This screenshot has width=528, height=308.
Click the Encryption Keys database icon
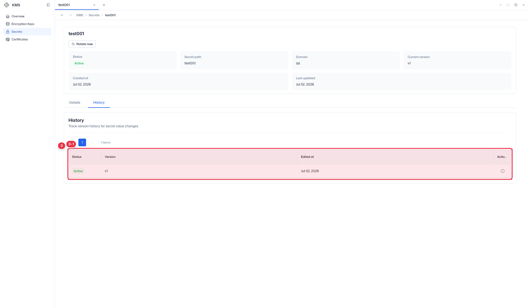click(8, 24)
